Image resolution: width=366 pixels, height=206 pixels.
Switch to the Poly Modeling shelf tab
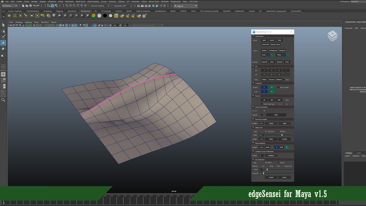pos(33,11)
